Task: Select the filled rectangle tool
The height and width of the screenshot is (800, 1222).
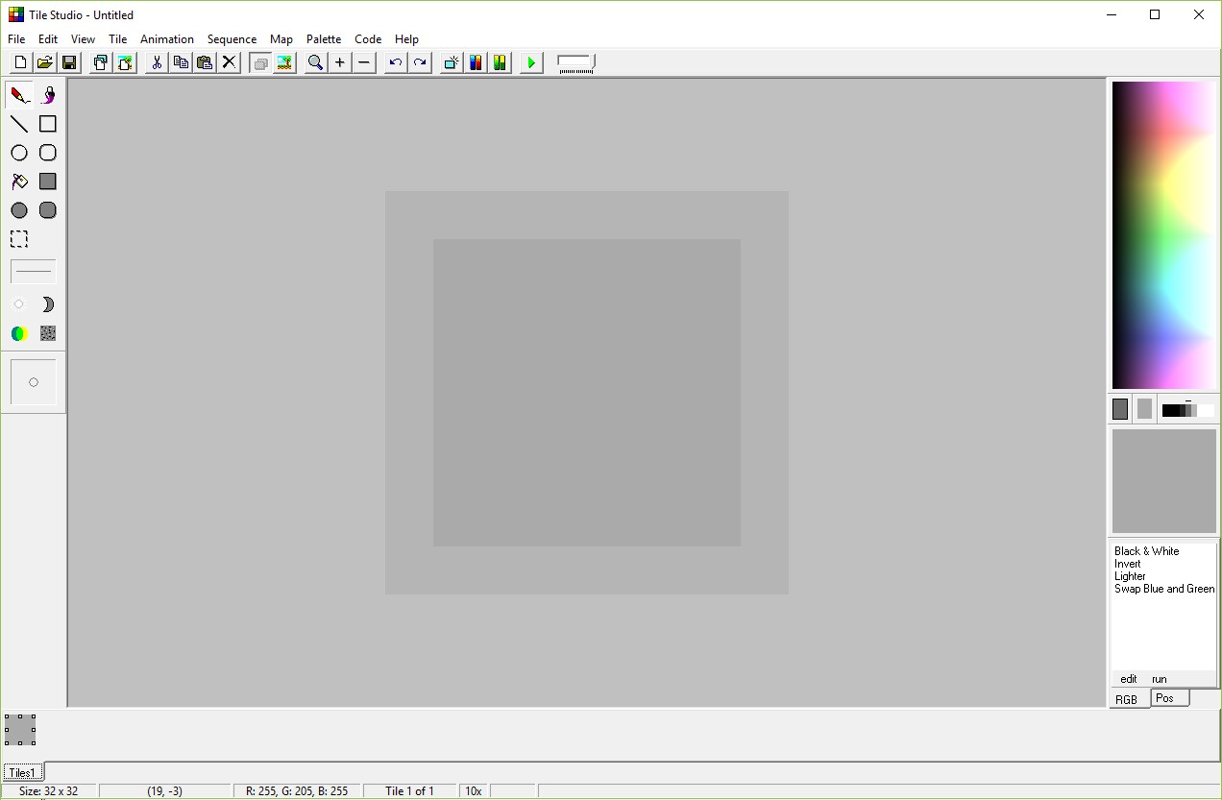Action: coord(47,181)
